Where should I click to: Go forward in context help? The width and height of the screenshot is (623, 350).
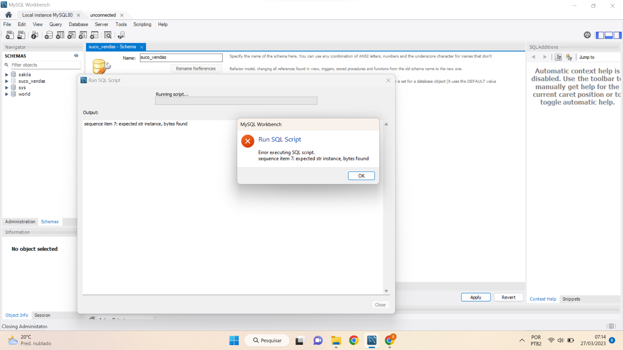tap(545, 57)
